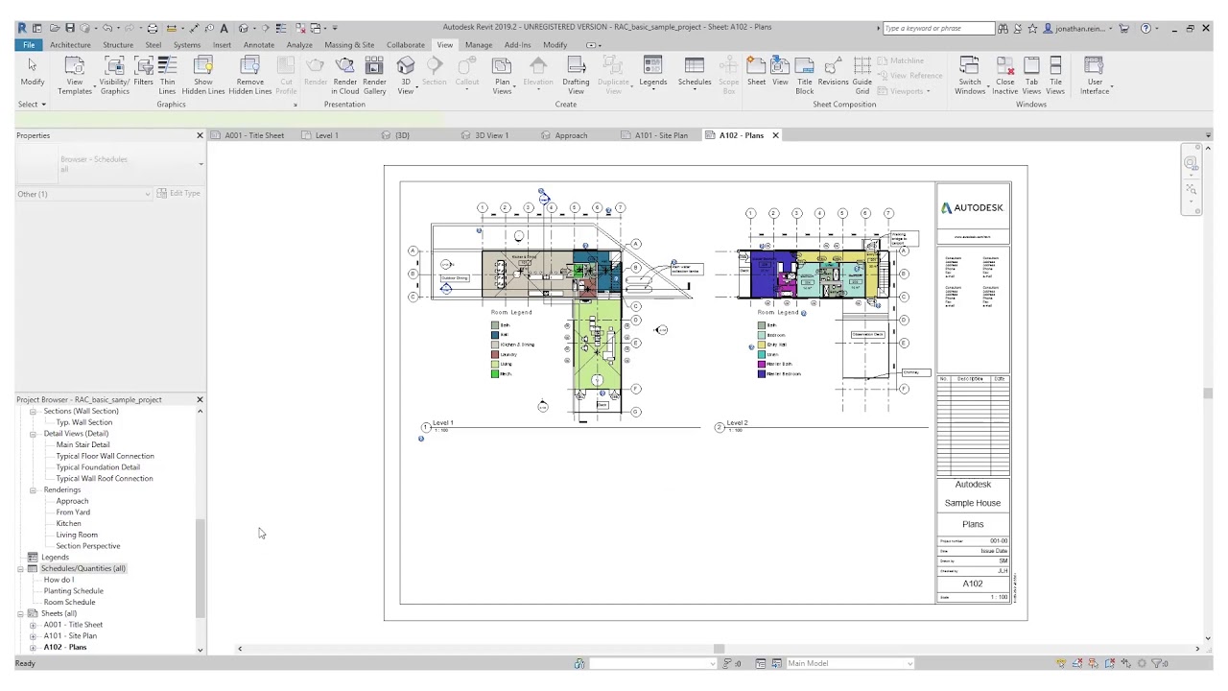The height and width of the screenshot is (691, 1228).
Task: Click Close Inactive windows
Action: 1004,75
